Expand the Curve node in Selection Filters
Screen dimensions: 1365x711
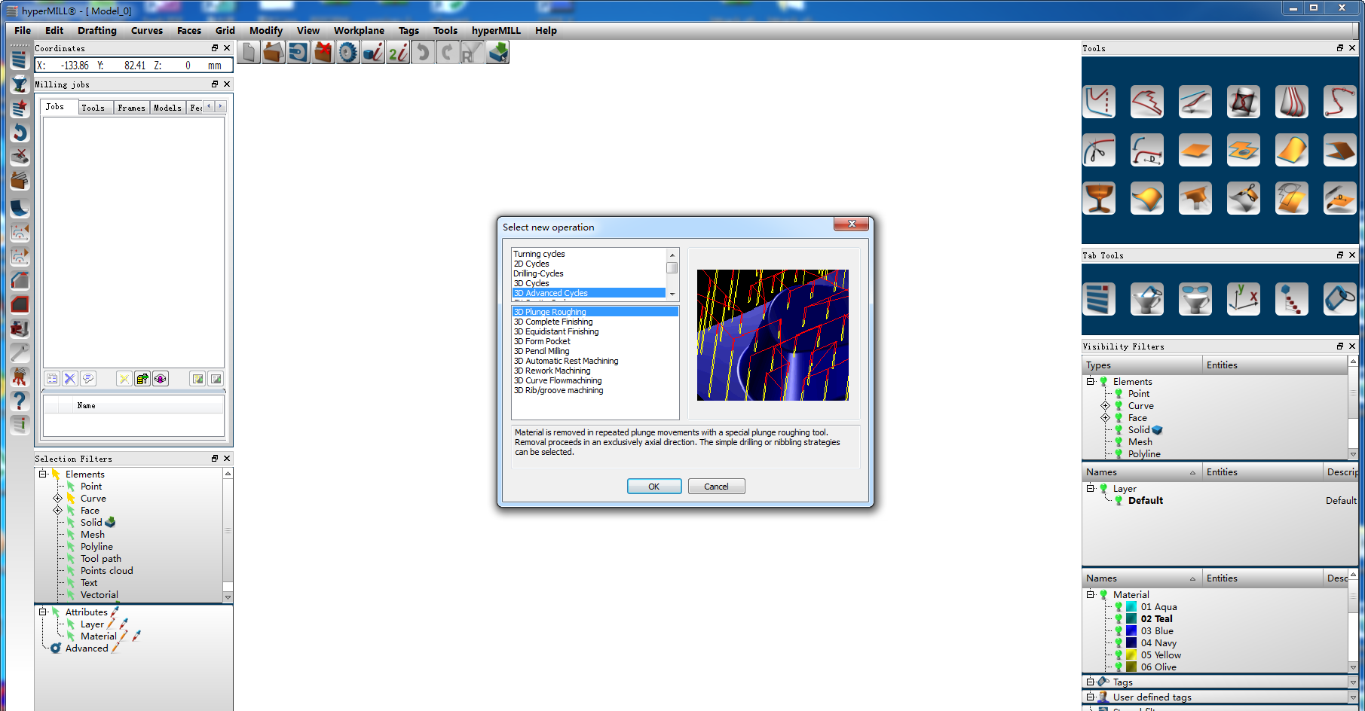[x=58, y=499]
